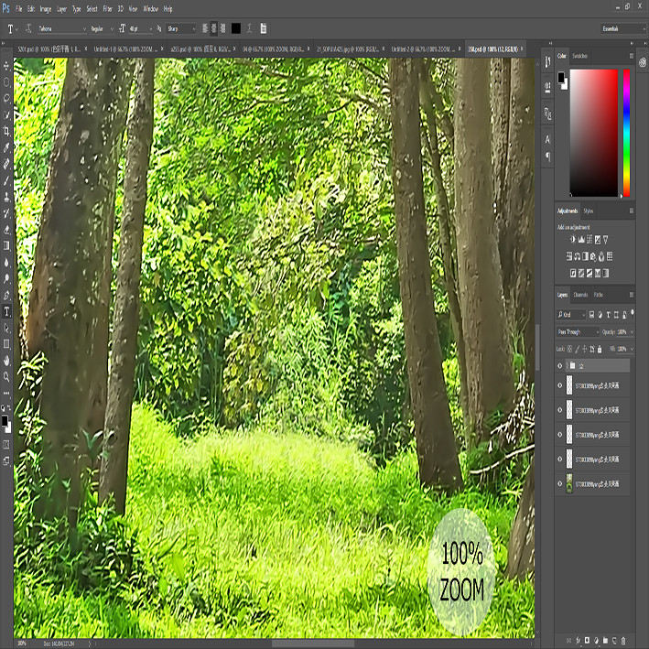The width and height of the screenshot is (649, 649).
Task: Select the Eyedropper tool
Action: click(x=6, y=147)
